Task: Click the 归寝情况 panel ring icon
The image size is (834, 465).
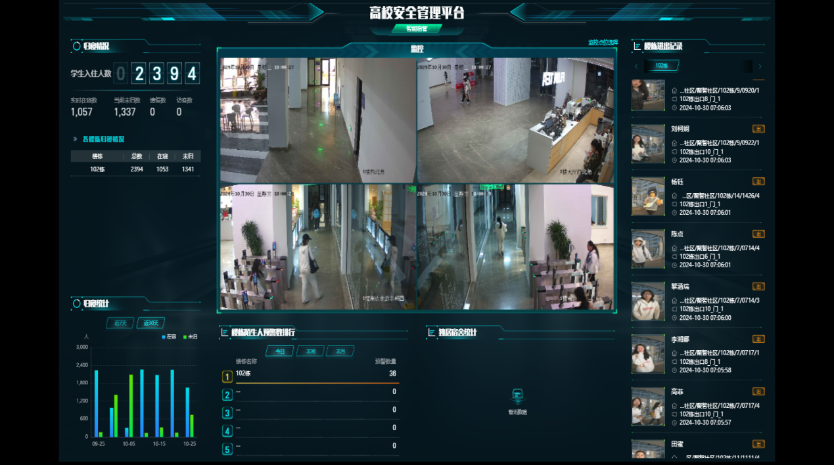Action: click(x=76, y=46)
